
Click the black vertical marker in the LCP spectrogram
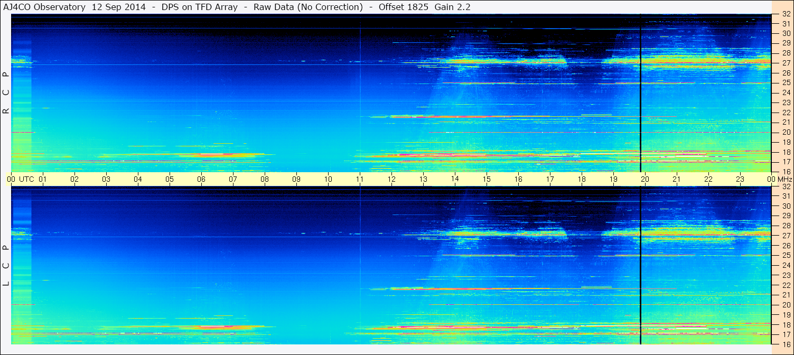640,266
